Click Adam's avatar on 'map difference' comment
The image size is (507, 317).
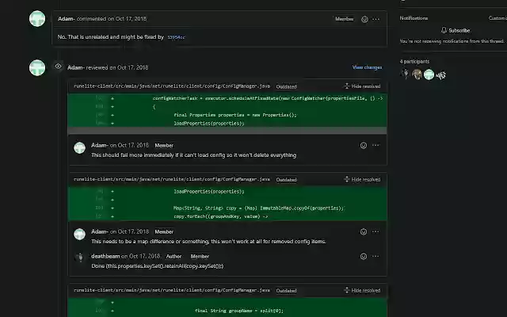(79, 235)
